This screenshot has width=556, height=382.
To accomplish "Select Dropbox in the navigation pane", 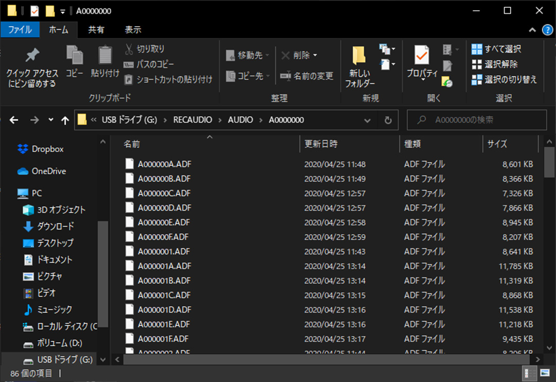I will (x=41, y=149).
